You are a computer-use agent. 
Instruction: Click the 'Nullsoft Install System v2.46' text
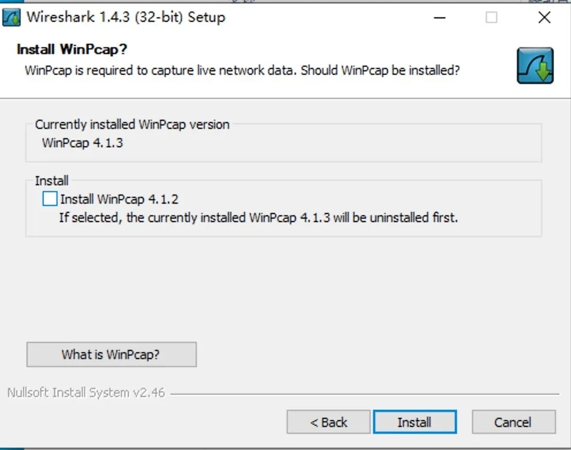tap(86, 393)
